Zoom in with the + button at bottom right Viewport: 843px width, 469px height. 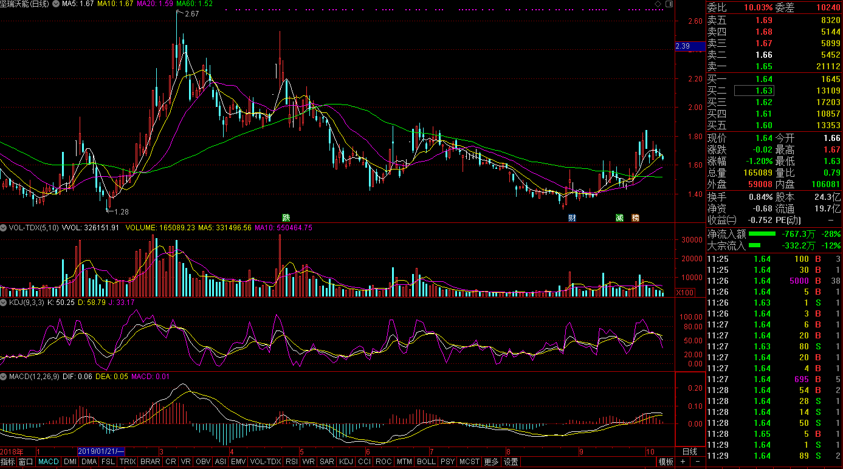click(683, 462)
